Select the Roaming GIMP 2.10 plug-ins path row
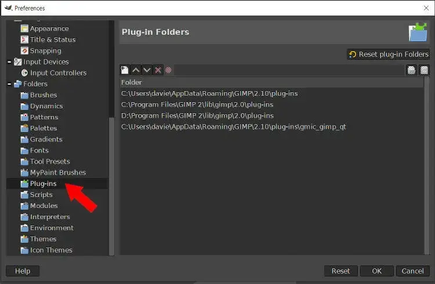 click(271, 93)
